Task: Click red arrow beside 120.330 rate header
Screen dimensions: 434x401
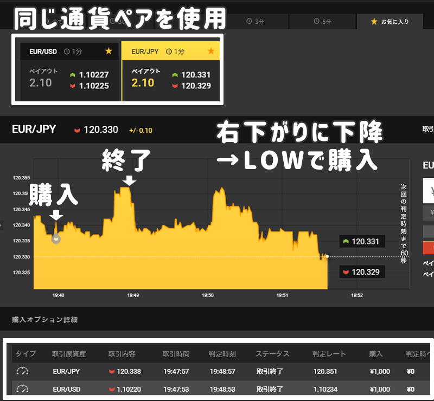Action: [x=77, y=130]
